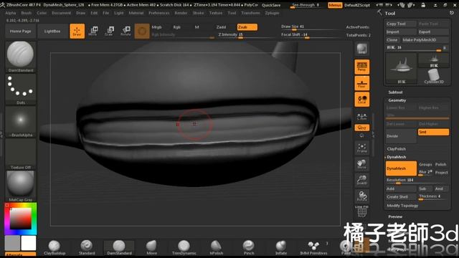Viewport: 459px width, 258px height.
Task: Collapse the DynaMesh section
Action: click(x=396, y=157)
